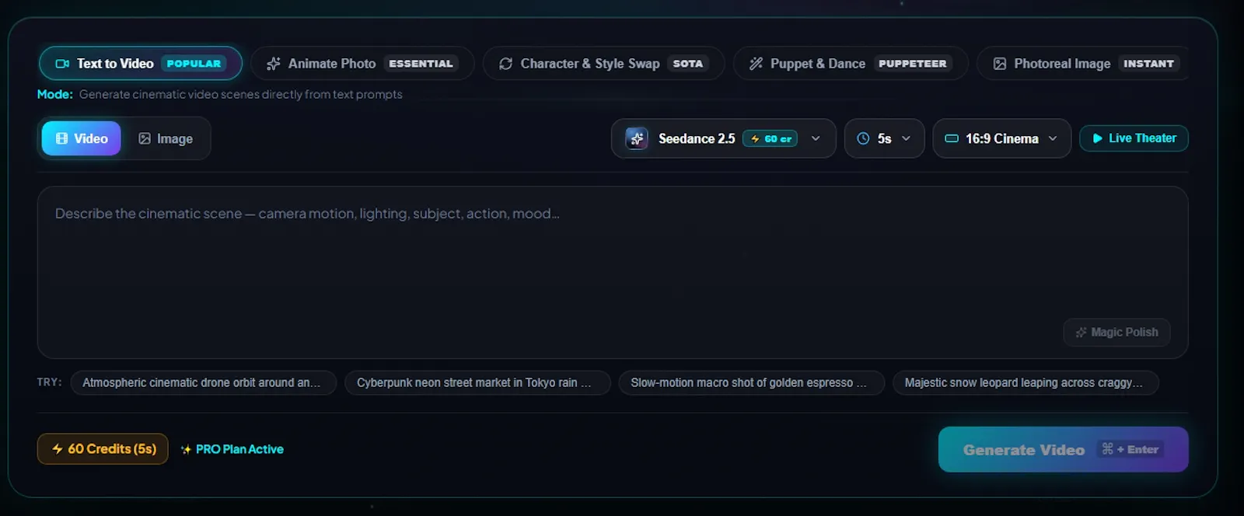Viewport: 1244px width, 516px height.
Task: Use the drone orbit sample prompt
Action: [203, 382]
